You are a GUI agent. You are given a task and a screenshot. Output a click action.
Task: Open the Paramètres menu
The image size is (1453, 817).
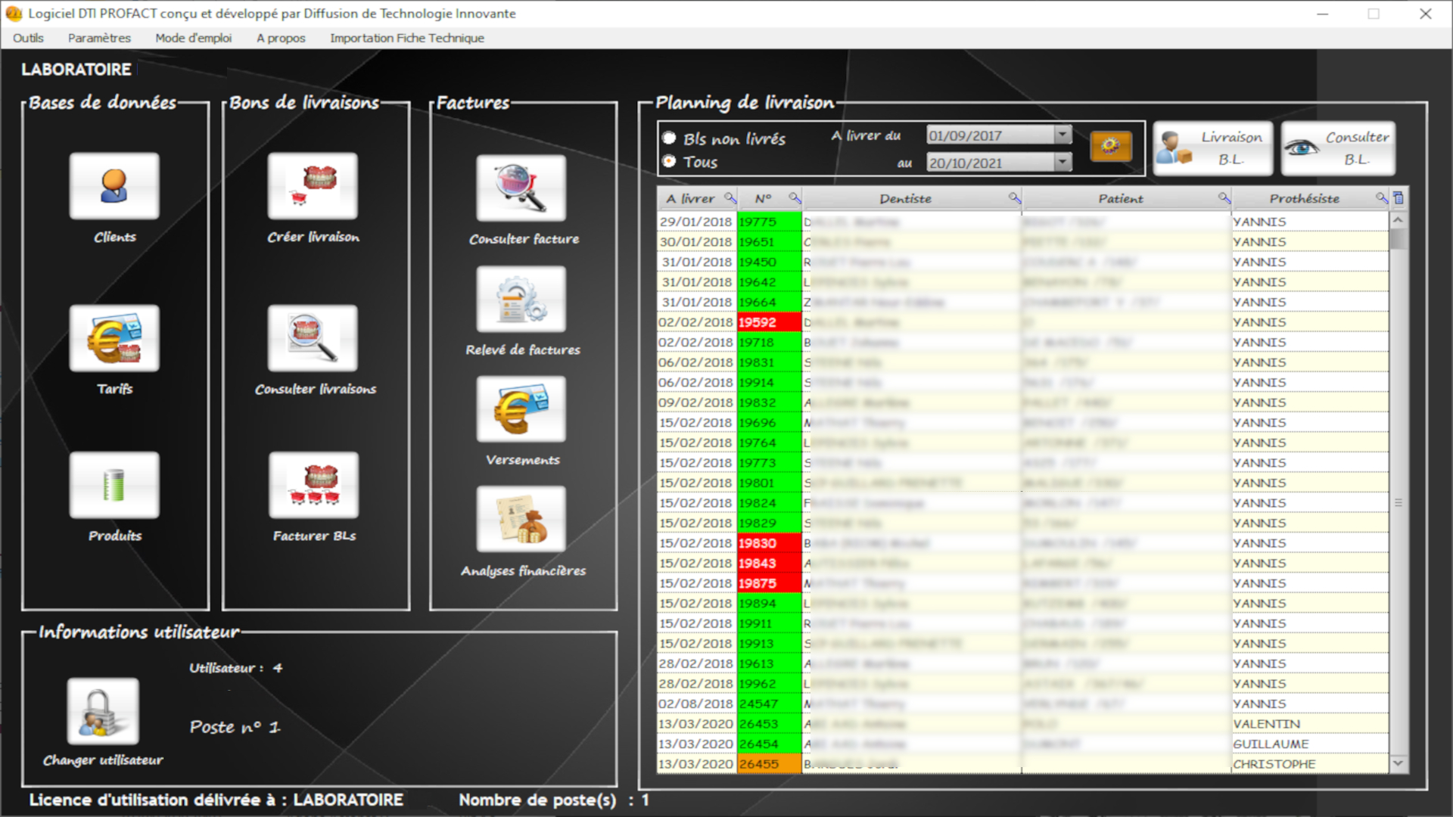pyautogui.click(x=99, y=38)
